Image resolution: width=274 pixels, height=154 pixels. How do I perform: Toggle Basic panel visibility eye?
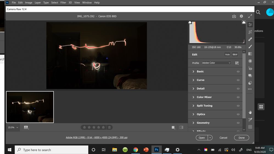tap(238, 72)
